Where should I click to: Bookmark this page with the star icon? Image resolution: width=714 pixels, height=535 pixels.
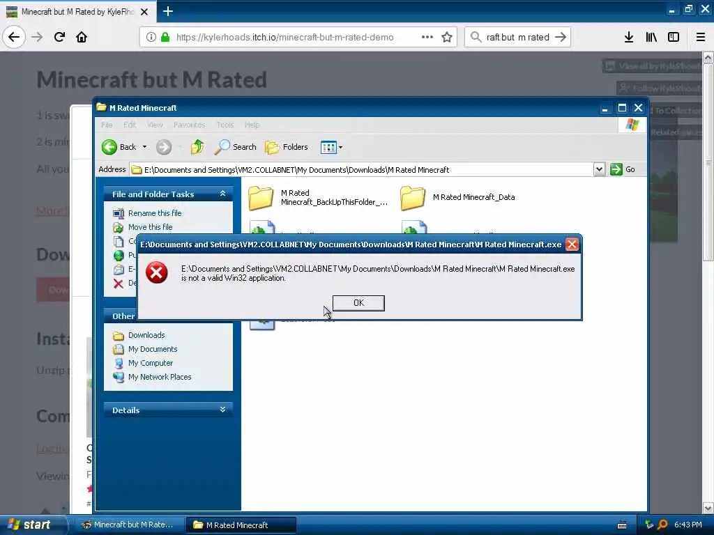click(447, 37)
